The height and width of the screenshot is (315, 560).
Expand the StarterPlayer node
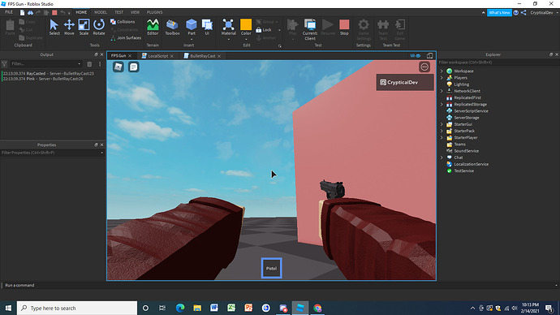(x=442, y=137)
